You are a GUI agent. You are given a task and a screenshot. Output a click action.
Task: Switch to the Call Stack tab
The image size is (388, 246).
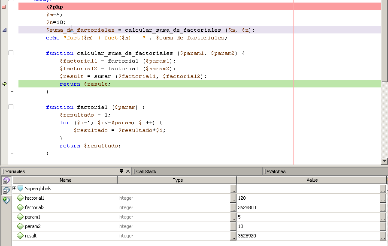pos(146,171)
